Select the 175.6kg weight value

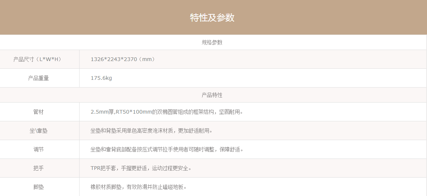101,78
